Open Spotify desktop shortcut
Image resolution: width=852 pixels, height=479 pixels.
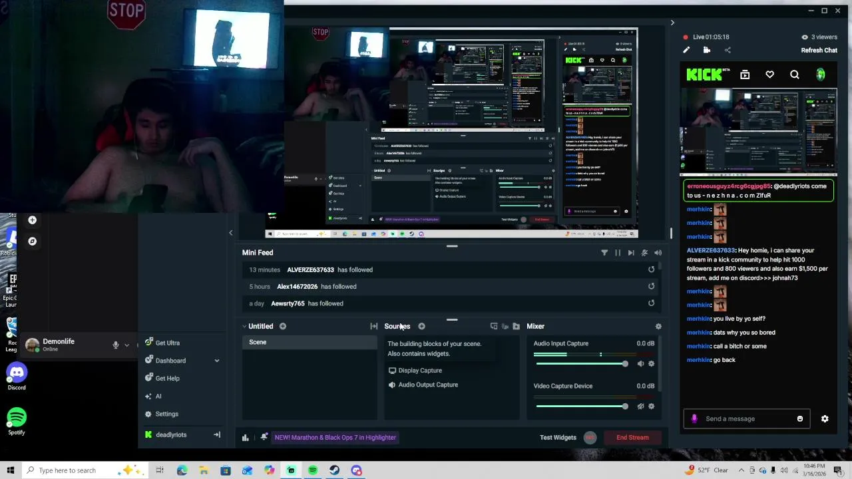[x=17, y=422]
